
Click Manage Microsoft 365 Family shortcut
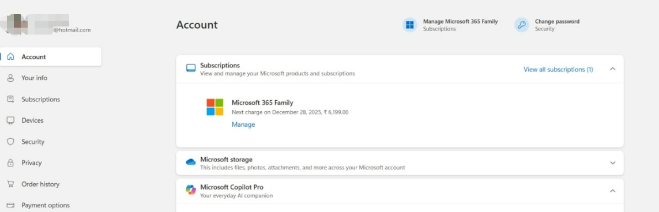(x=460, y=21)
